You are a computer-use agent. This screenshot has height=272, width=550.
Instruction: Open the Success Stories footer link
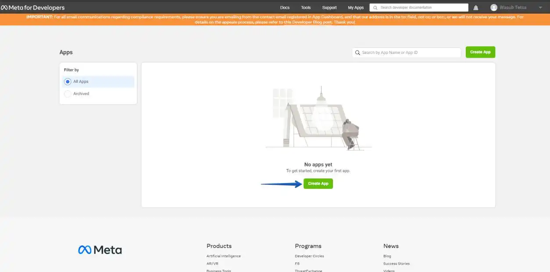click(x=396, y=264)
